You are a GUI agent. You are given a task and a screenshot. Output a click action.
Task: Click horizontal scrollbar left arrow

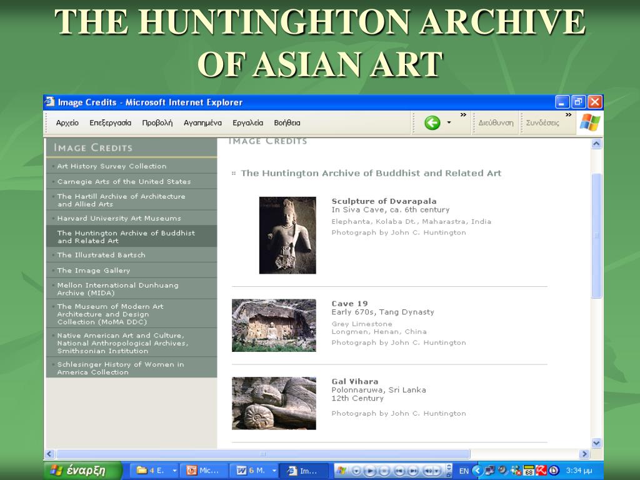tap(49, 454)
